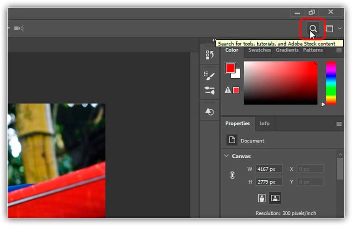The image size is (352, 226).
Task: Click the share/broadcast icon in options bar
Action: (19, 28)
